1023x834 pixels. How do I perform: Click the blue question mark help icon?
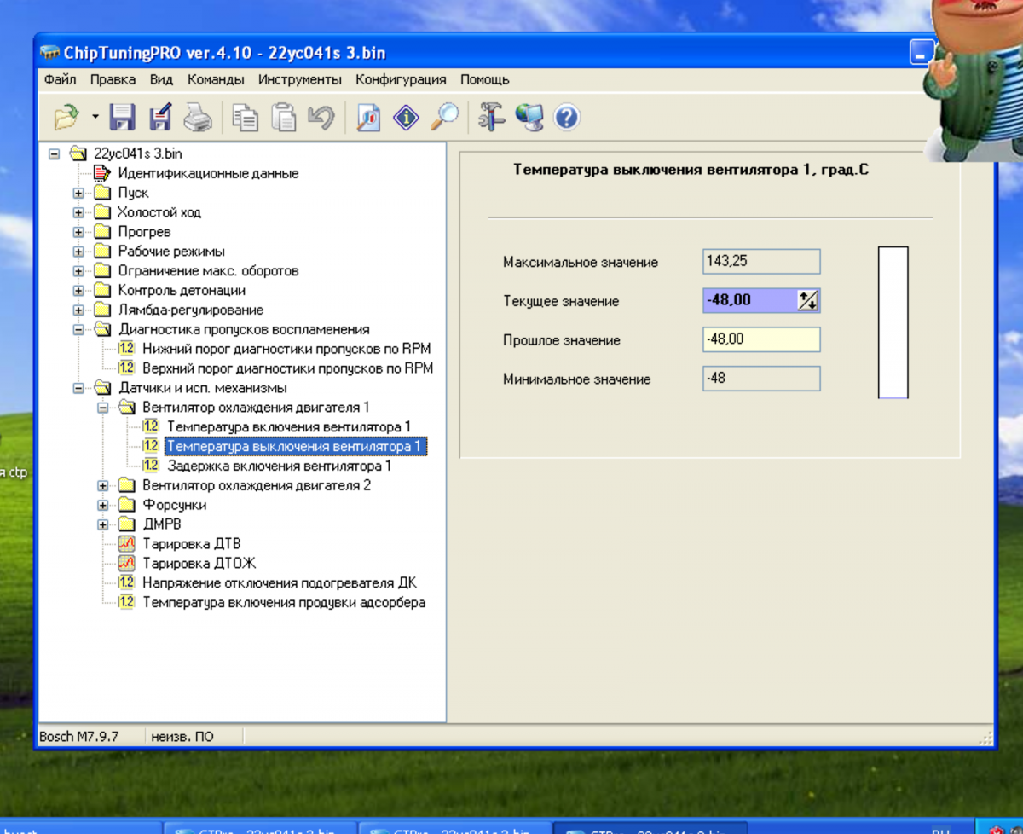tap(567, 117)
